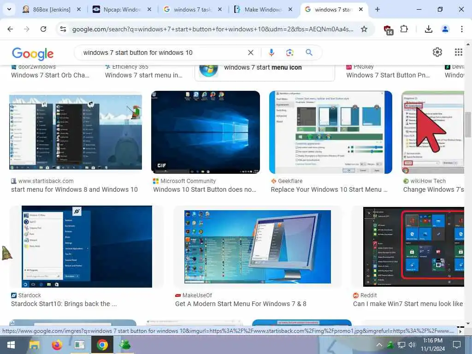
Task: Open the Windows Start button
Action: [x=11, y=345]
